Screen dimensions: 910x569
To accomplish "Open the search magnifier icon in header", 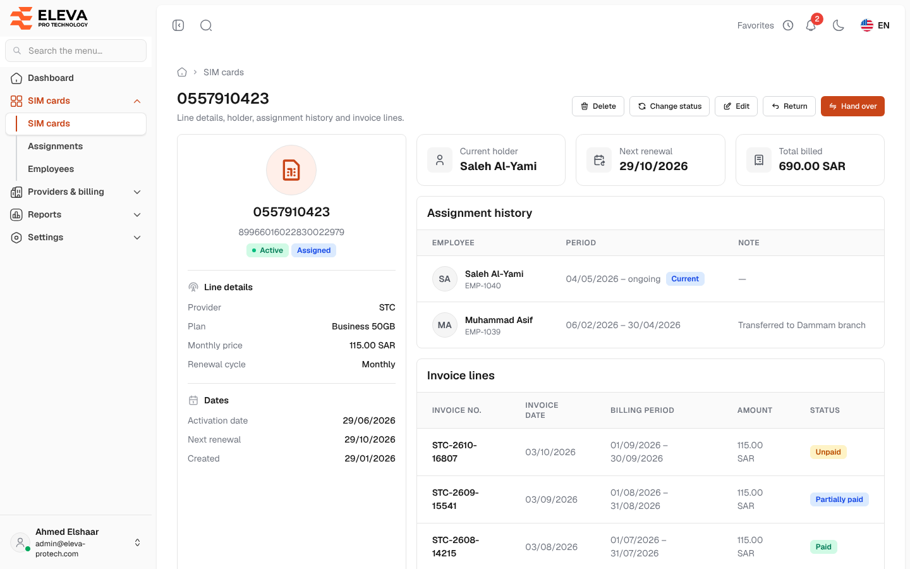I will [x=206, y=25].
